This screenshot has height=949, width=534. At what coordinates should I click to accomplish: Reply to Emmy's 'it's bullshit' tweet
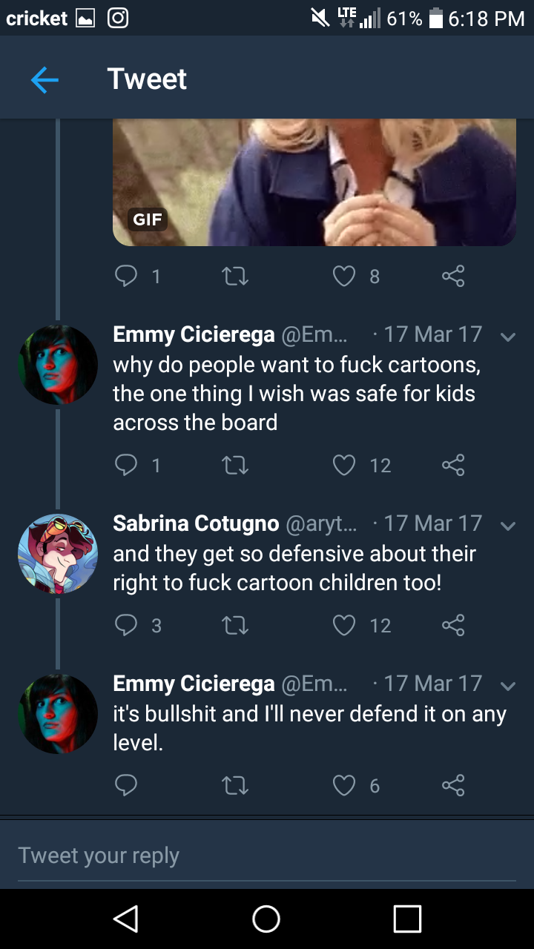click(126, 785)
